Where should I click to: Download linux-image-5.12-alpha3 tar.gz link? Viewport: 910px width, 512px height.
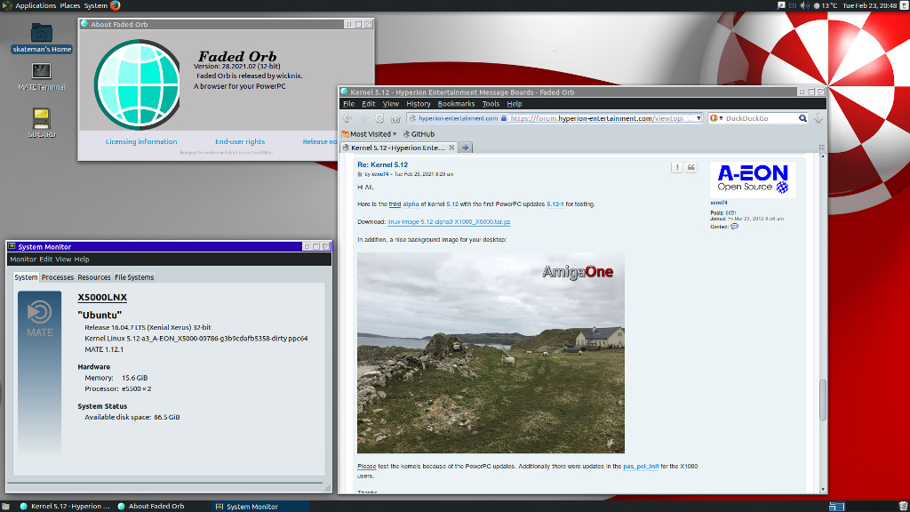click(x=449, y=221)
